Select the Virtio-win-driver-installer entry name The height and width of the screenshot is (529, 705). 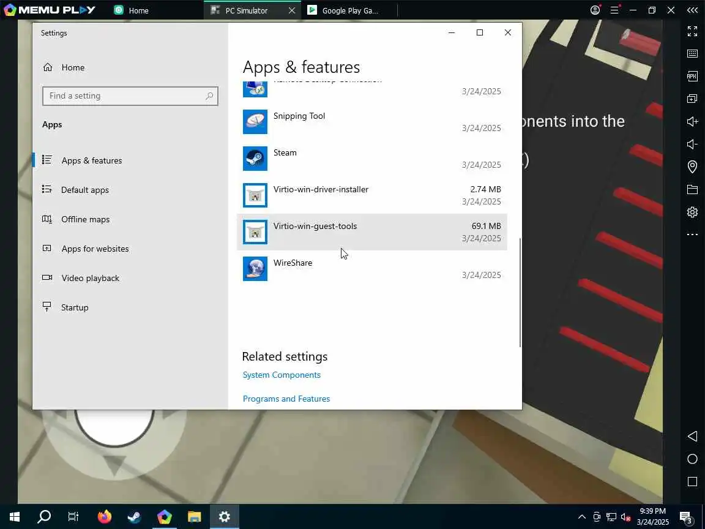(321, 189)
